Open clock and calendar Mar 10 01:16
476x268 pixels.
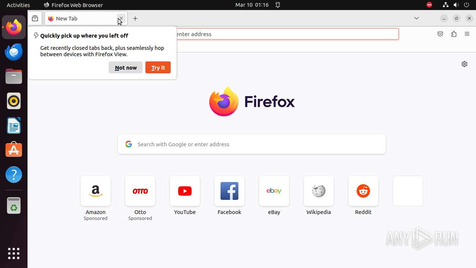252,5
